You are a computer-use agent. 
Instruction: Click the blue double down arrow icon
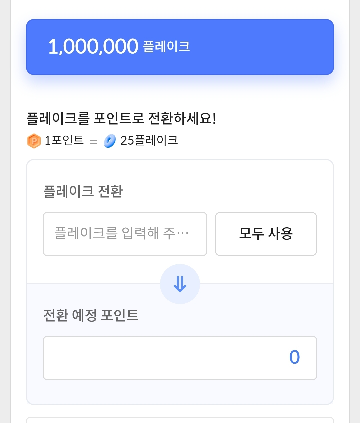point(180,284)
